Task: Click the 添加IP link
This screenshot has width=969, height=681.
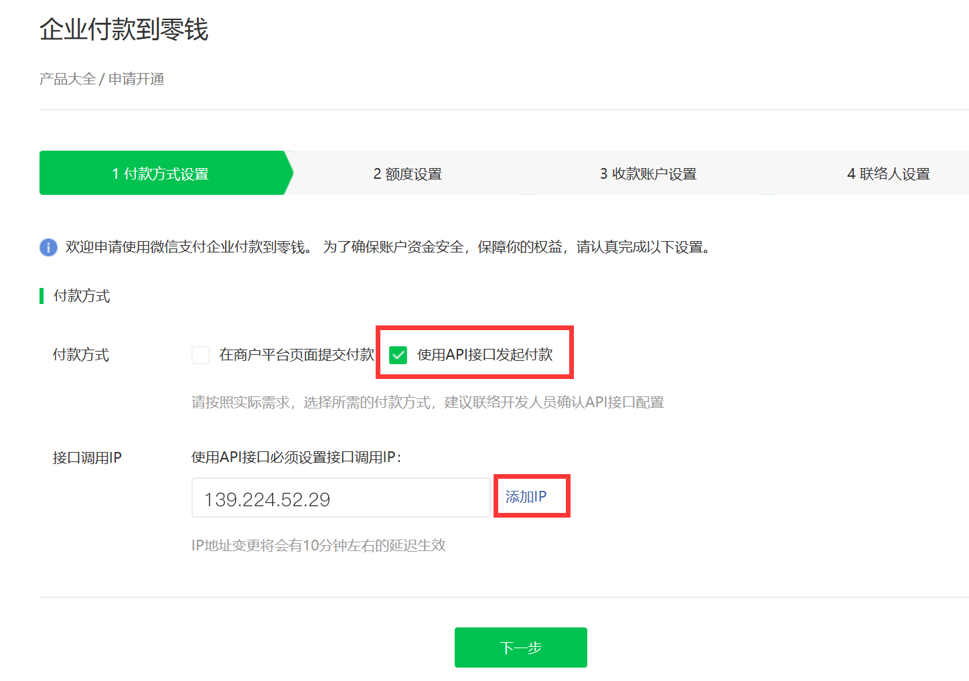Action: point(526,497)
